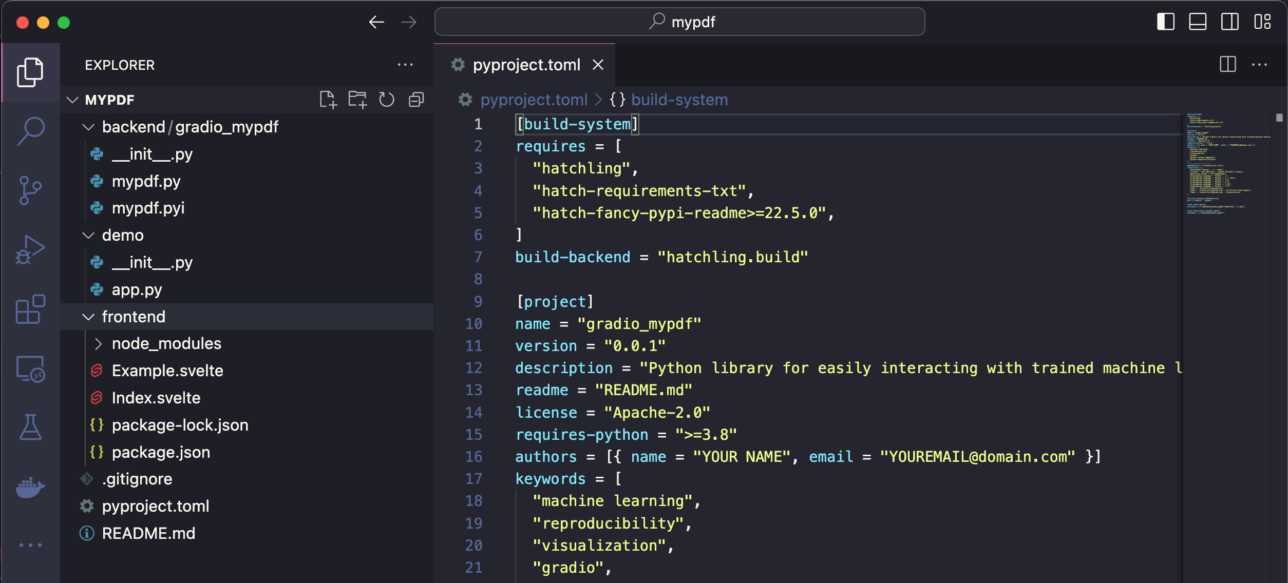The height and width of the screenshot is (583, 1288).
Task: Open Index.svelte file
Action: 247,398
